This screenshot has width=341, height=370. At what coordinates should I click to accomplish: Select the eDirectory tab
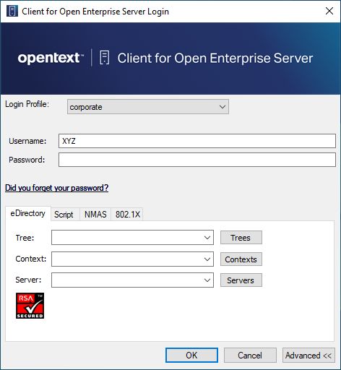click(x=28, y=213)
